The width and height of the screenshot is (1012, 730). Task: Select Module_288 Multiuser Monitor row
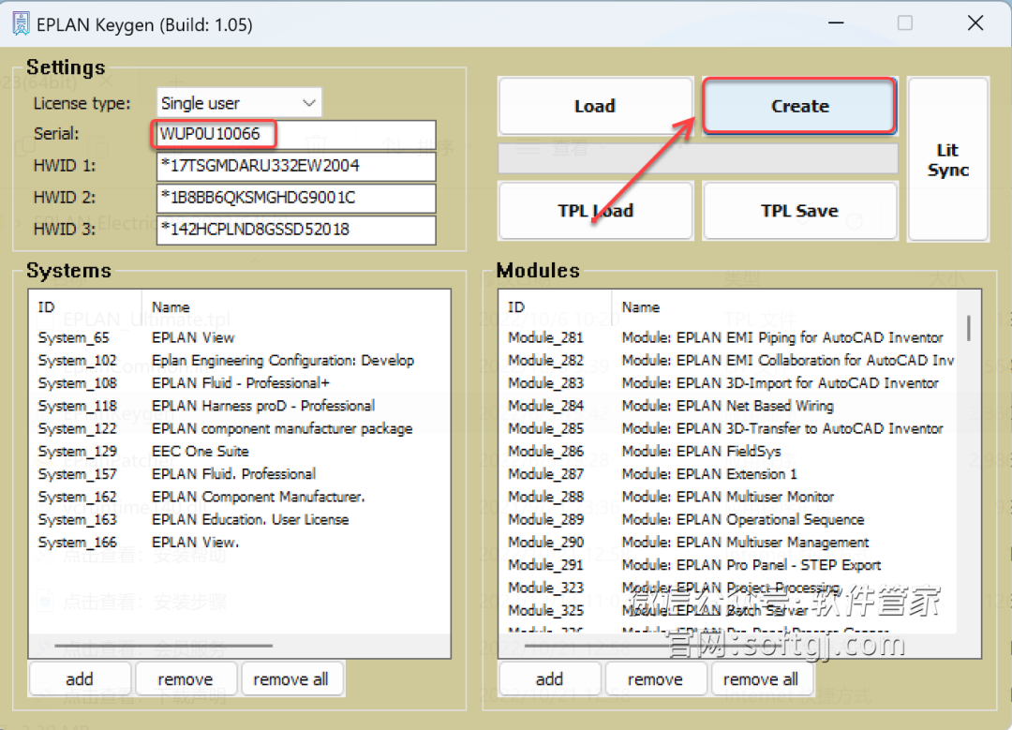click(728, 497)
